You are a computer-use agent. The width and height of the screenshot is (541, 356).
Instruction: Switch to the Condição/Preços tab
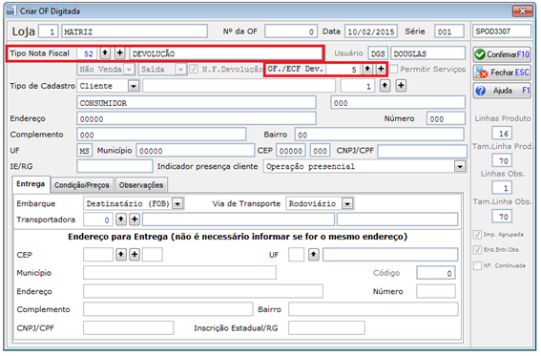point(82,185)
